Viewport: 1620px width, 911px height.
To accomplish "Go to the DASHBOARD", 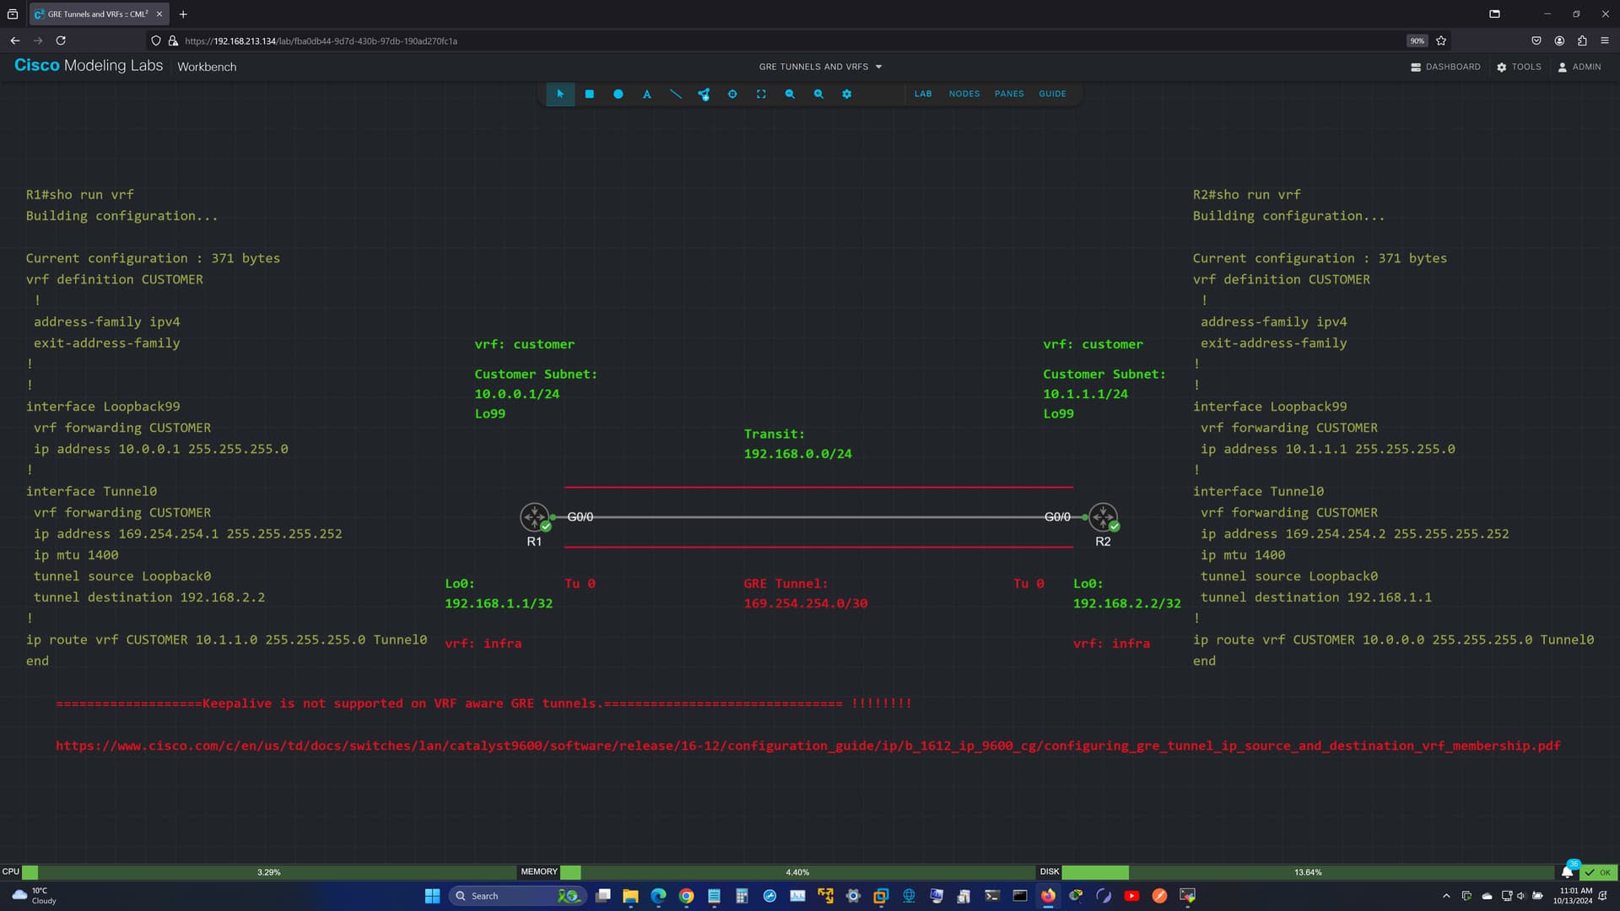I will pyautogui.click(x=1445, y=67).
